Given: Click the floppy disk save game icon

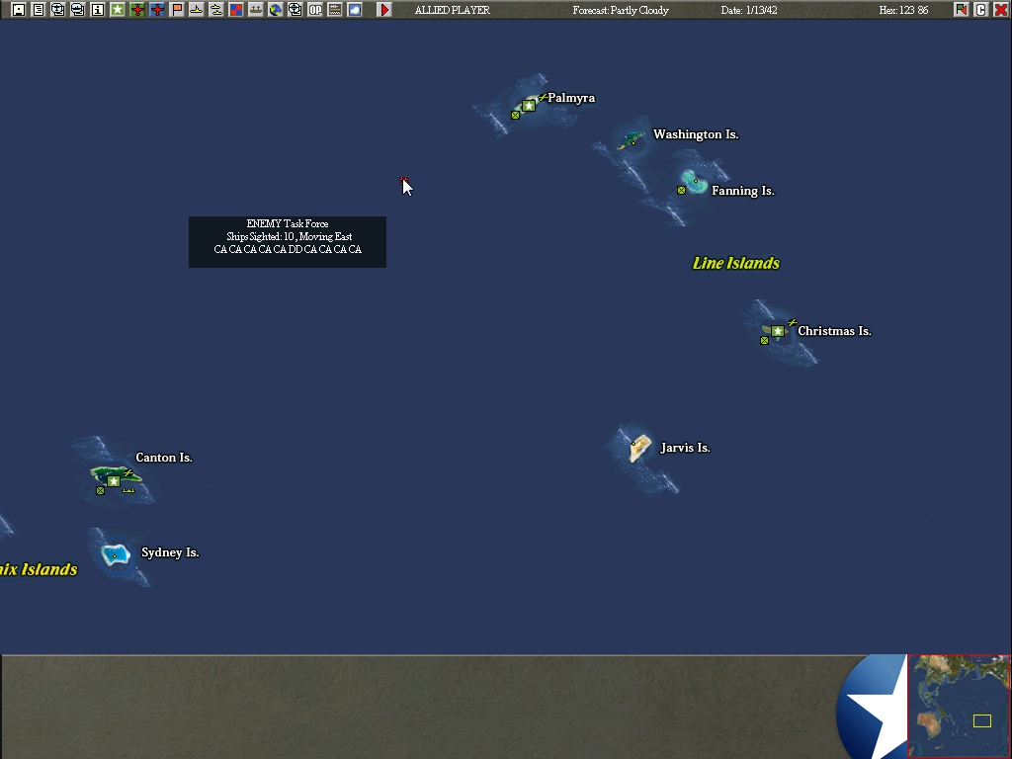Looking at the screenshot, I should (x=19, y=10).
